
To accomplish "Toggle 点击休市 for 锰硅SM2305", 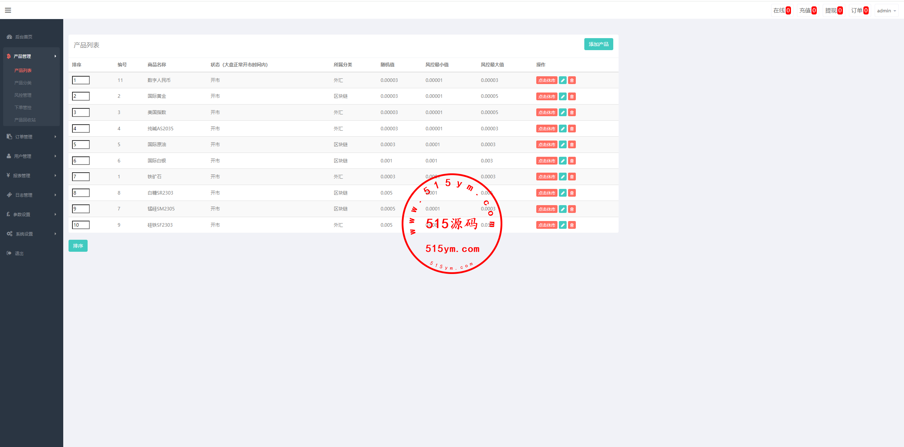I will (546, 209).
